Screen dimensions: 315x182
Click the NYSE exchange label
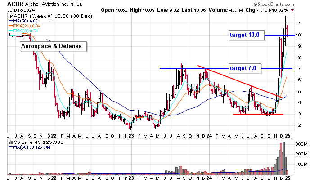76,4
